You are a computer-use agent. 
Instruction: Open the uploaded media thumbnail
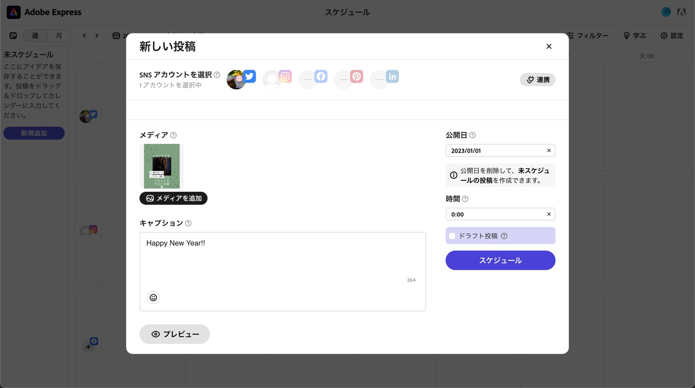click(162, 166)
